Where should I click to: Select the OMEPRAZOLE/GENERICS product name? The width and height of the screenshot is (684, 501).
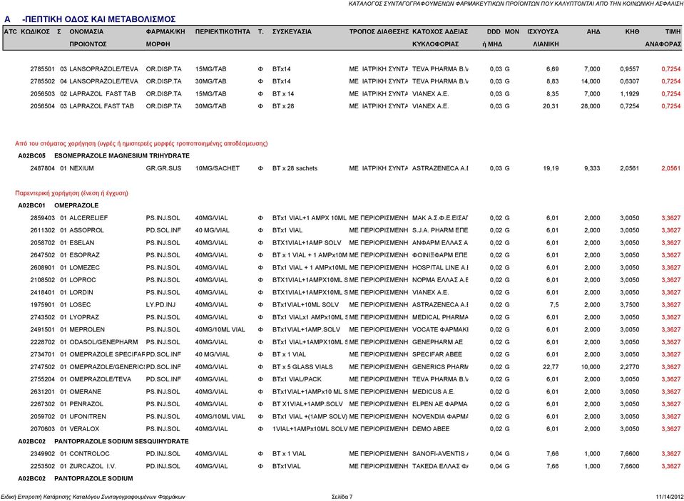click(x=107, y=367)
